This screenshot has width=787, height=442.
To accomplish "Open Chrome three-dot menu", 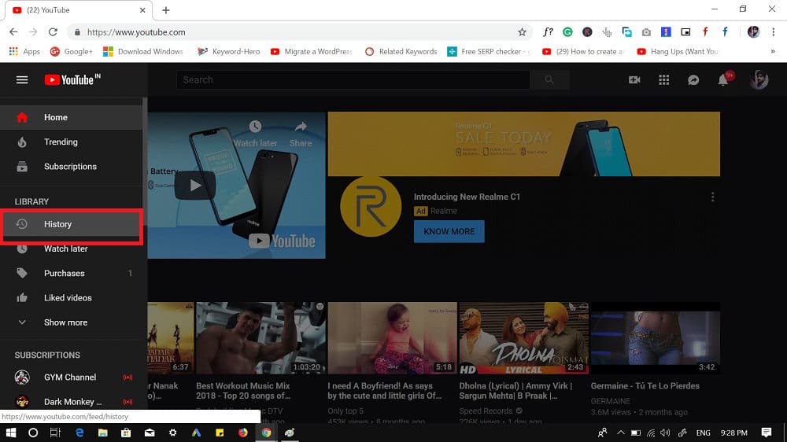I will 774,32.
